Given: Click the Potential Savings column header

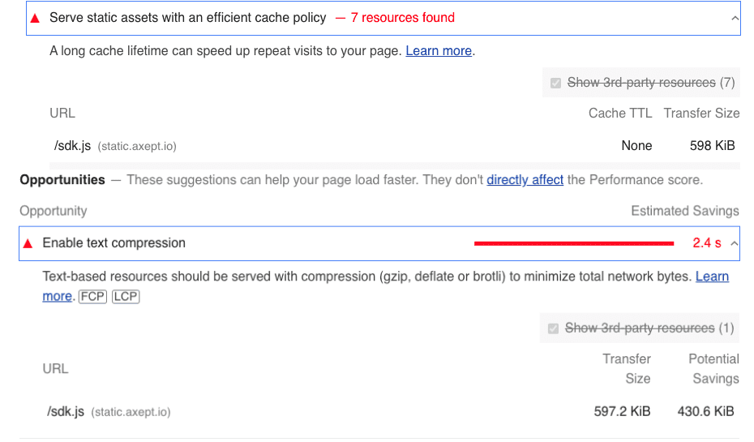Looking at the screenshot, I should tap(713, 369).
